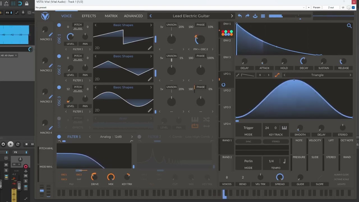Click the undo arrow icon

click(x=240, y=16)
